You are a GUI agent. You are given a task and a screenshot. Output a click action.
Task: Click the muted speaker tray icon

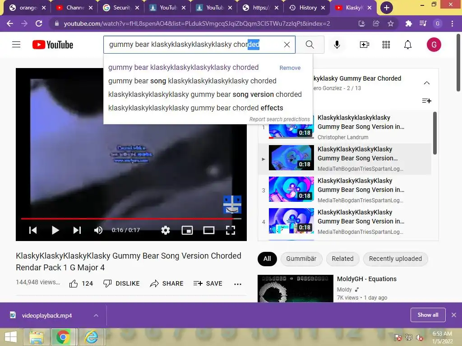pyautogui.click(x=419, y=337)
